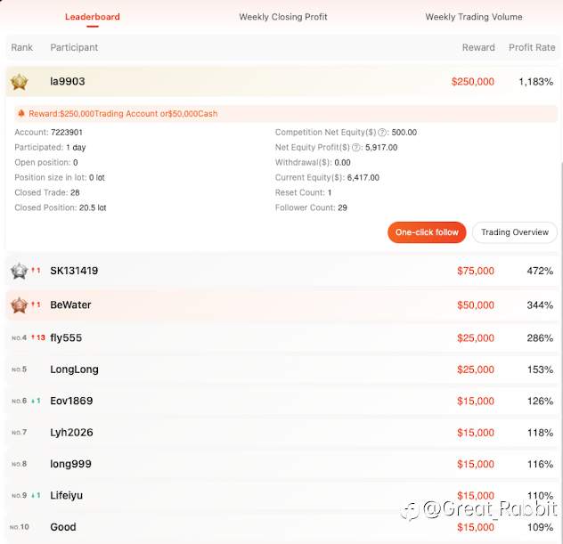Click the silver medal icon for SK131419

click(x=19, y=271)
